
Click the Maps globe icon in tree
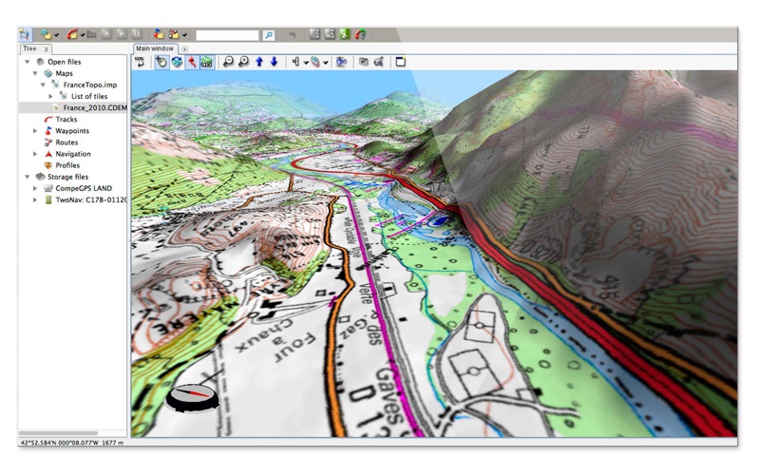48,73
